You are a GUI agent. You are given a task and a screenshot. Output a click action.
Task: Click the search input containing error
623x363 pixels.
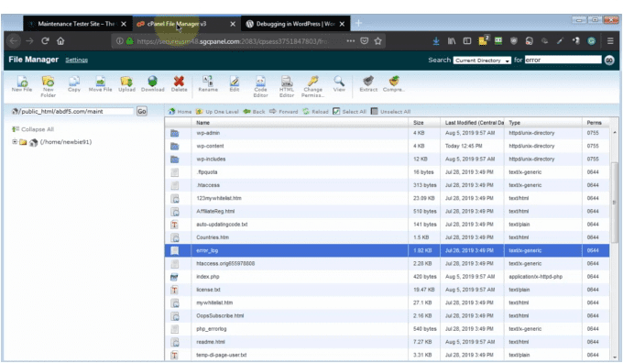[563, 60]
